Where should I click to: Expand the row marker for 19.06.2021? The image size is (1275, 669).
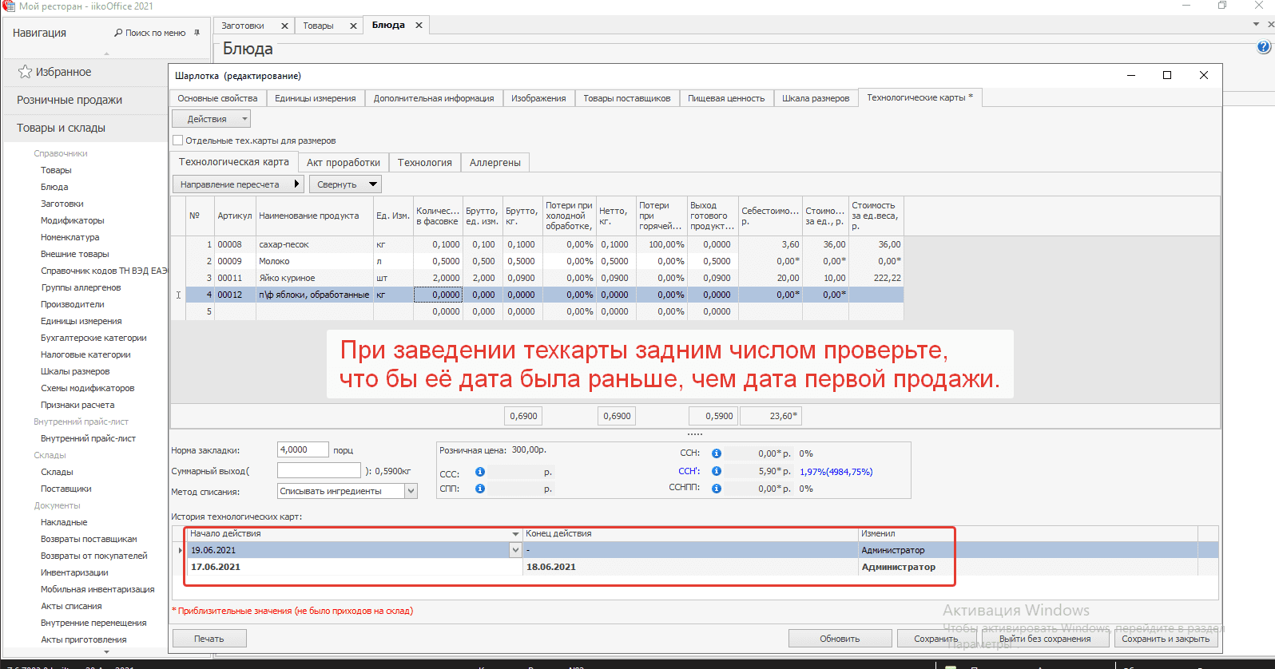179,550
